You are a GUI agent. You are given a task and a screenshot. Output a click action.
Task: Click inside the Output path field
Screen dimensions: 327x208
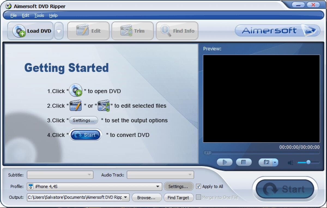coord(74,197)
